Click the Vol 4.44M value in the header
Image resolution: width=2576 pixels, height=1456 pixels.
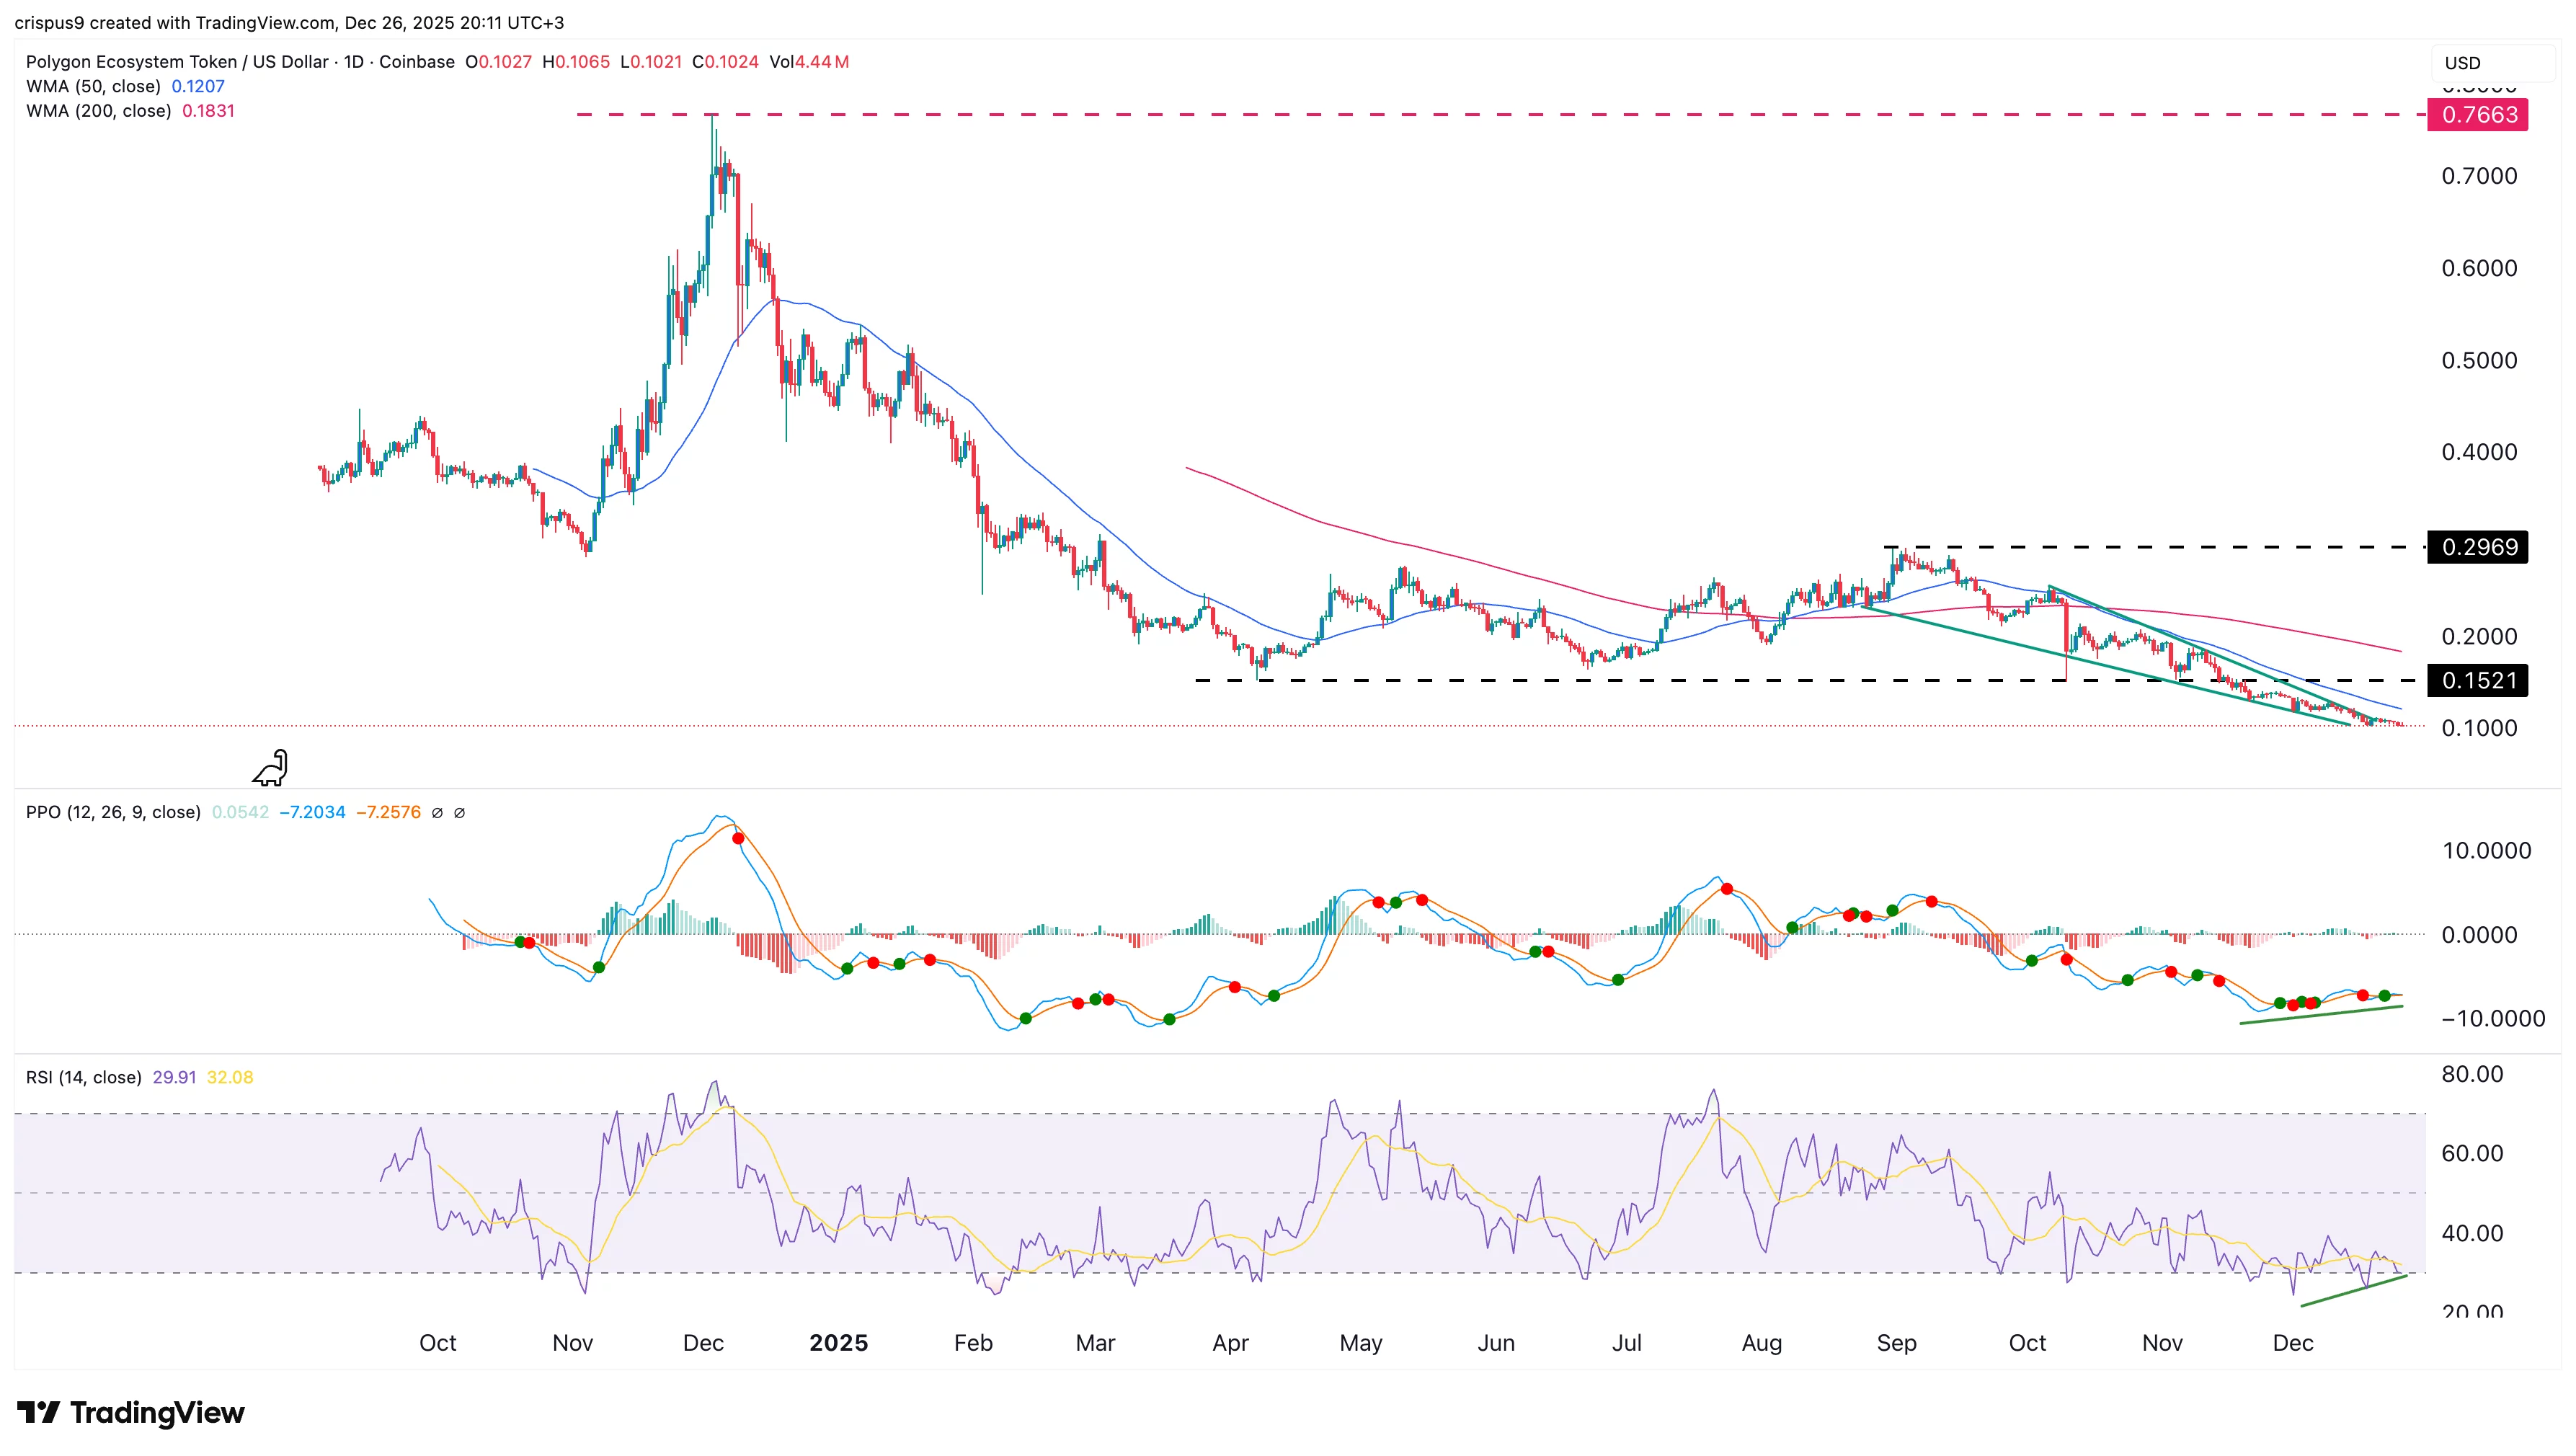[820, 61]
